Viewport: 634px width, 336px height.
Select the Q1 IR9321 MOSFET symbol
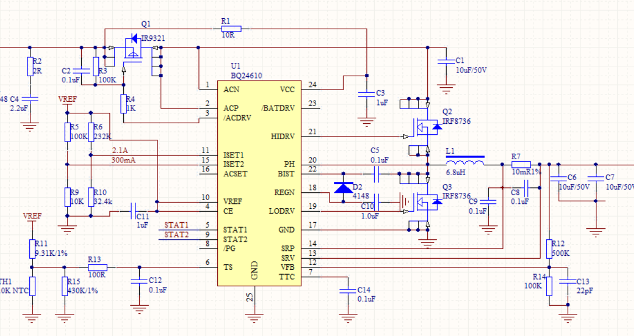pos(133,50)
